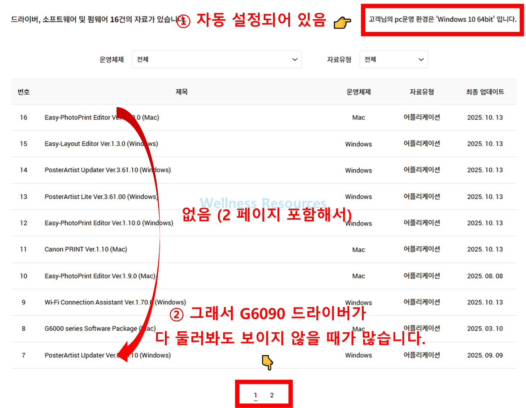Open the 자료유형 filter dropdown
Screen dimensions: 526x408
pyautogui.click(x=394, y=59)
